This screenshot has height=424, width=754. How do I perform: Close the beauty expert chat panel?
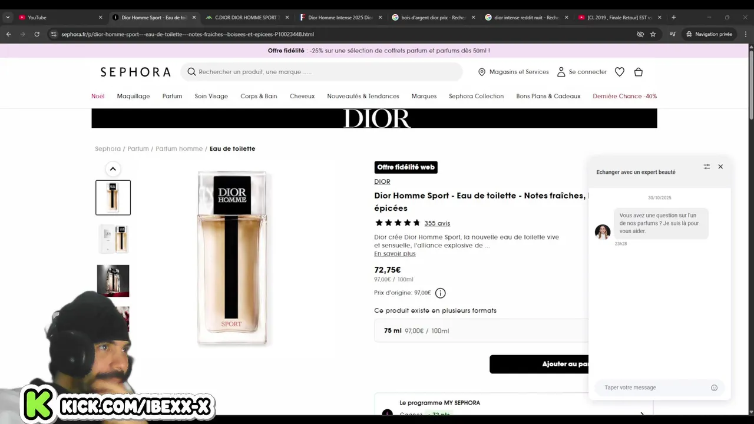720,167
